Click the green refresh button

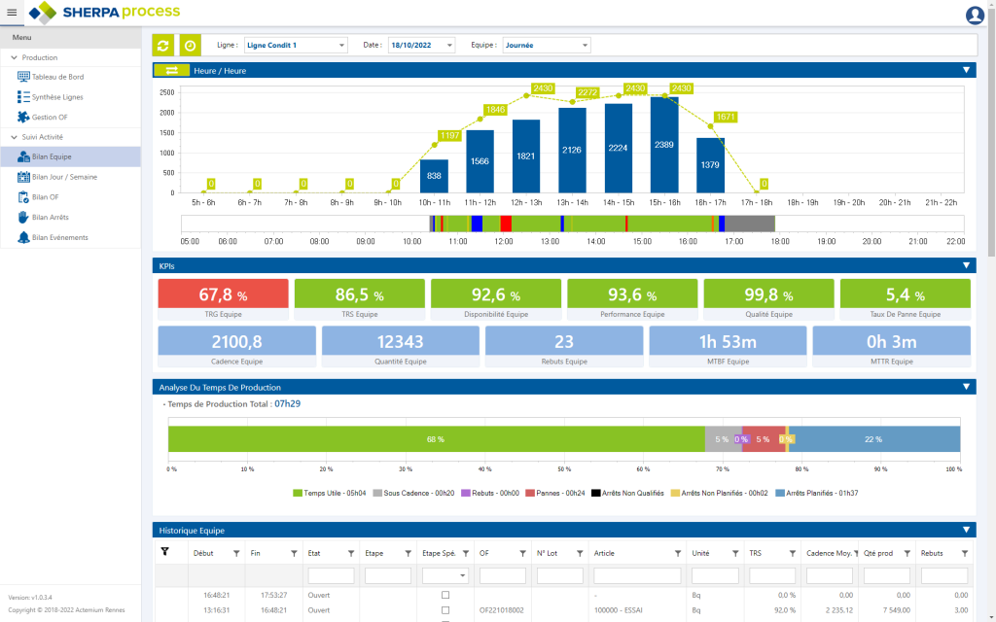pyautogui.click(x=163, y=46)
